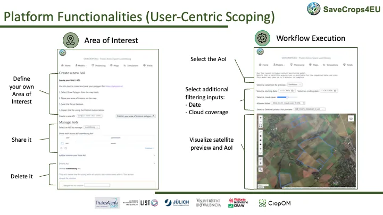Click the Workflow Execution gear icon
The image size is (383, 215).
(x=262, y=38)
